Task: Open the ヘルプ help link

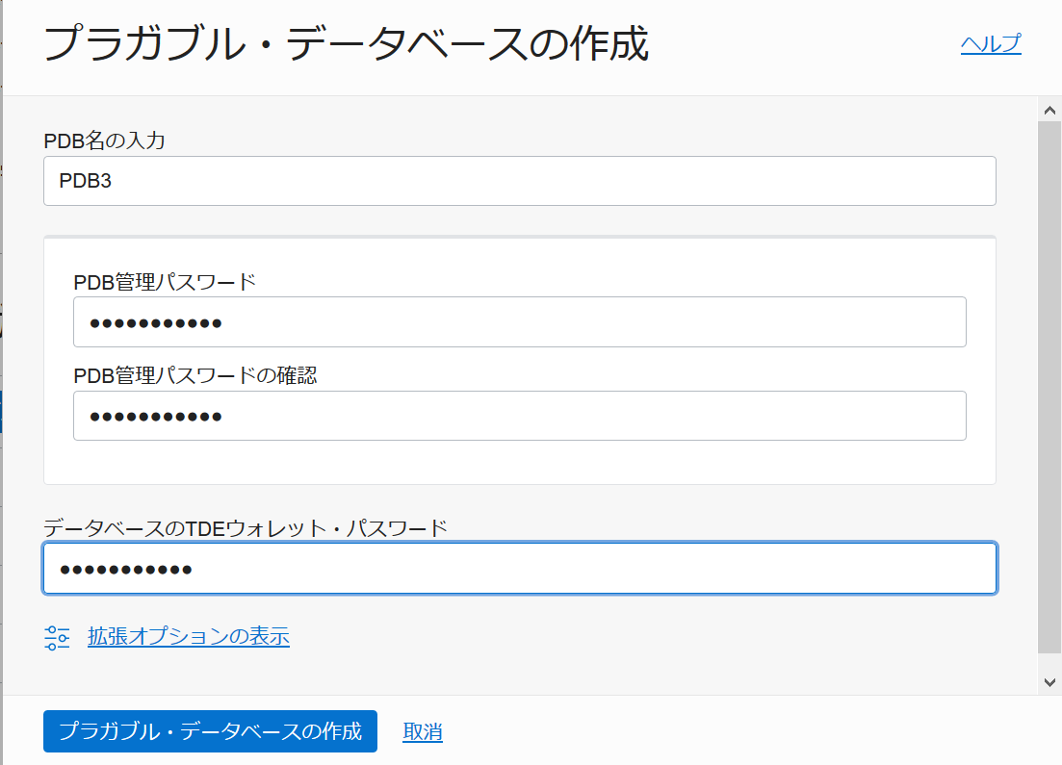Action: coord(990,43)
